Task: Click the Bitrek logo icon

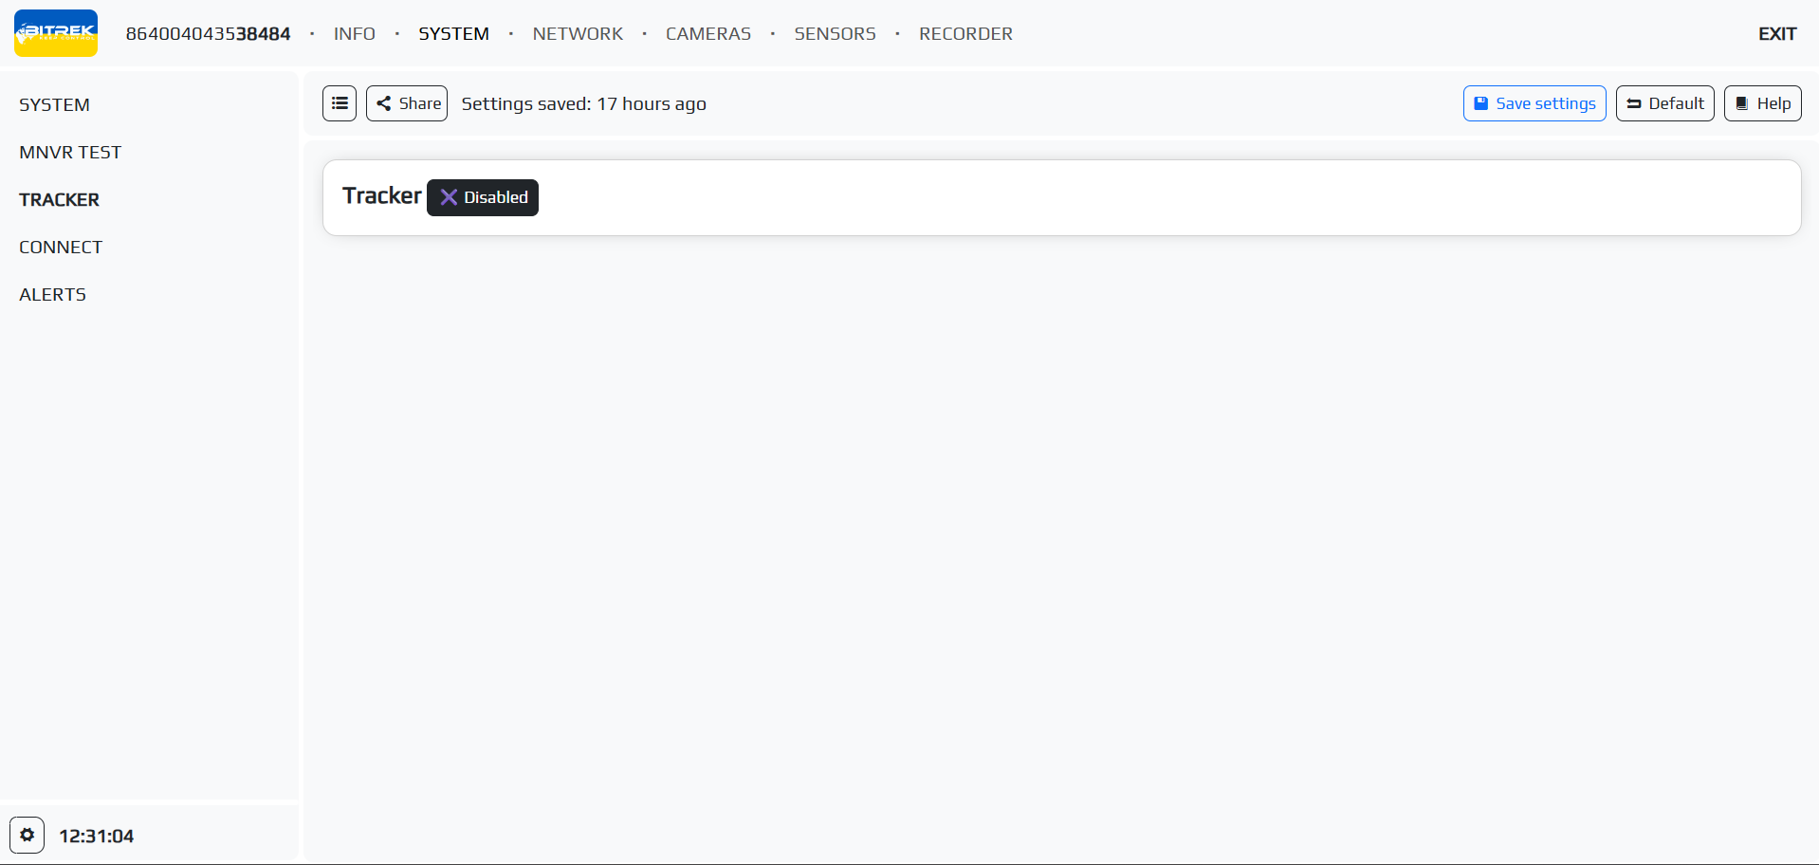Action: pos(56,33)
